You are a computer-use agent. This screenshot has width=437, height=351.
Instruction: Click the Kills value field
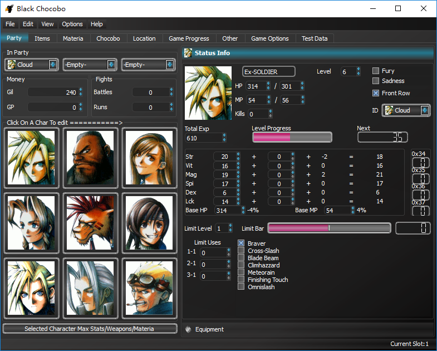(x=258, y=114)
